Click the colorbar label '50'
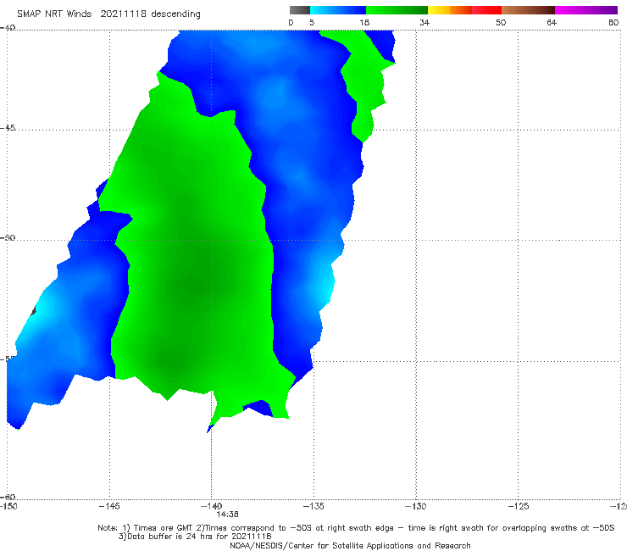The image size is (627, 551). coord(501,23)
